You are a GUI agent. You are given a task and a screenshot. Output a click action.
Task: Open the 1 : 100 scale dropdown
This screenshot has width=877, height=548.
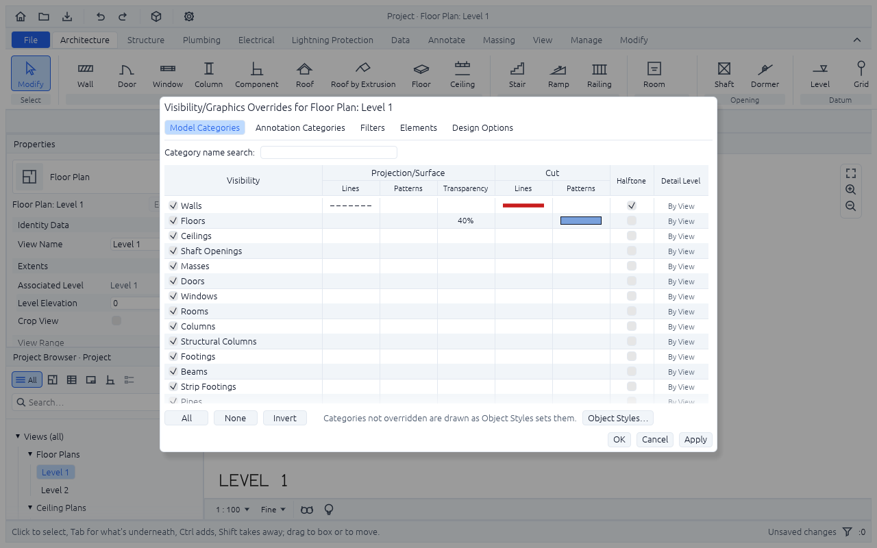pos(232,510)
